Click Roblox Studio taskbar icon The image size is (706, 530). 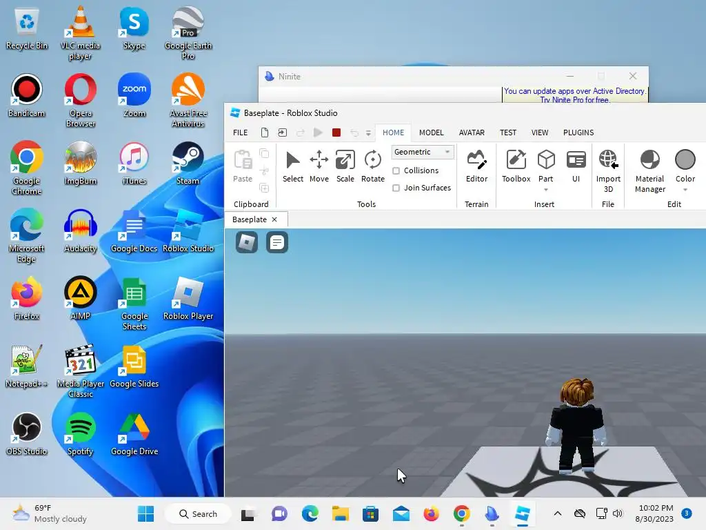pyautogui.click(x=522, y=513)
